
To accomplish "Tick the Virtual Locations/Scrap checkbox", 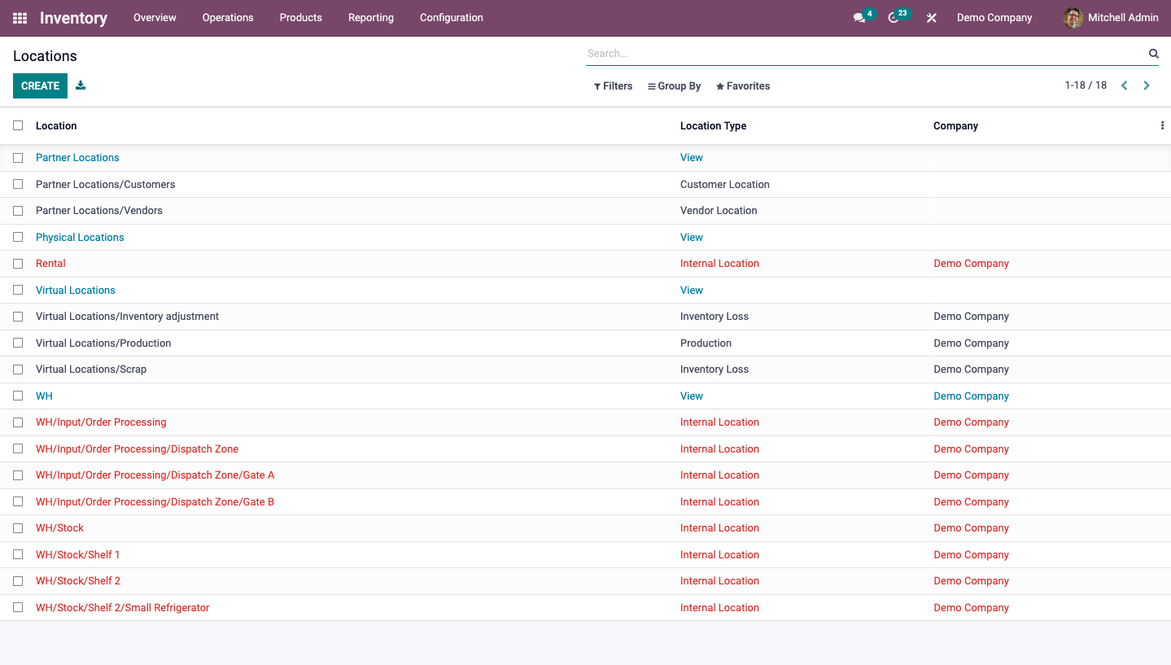I will [18, 370].
